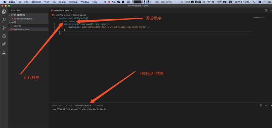Expand the .vscode folder
272x128 pixels.
pyautogui.click(x=17, y=26)
